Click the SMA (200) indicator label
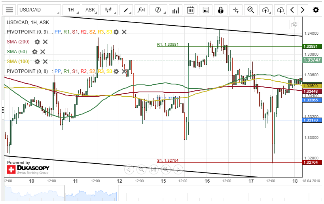This screenshot has height=204, width=324. point(18,42)
